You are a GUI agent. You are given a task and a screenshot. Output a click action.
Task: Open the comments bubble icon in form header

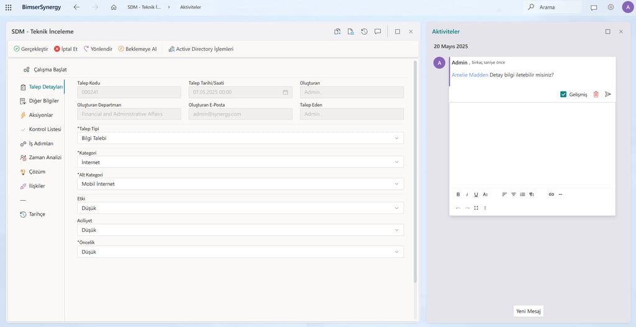pos(377,31)
